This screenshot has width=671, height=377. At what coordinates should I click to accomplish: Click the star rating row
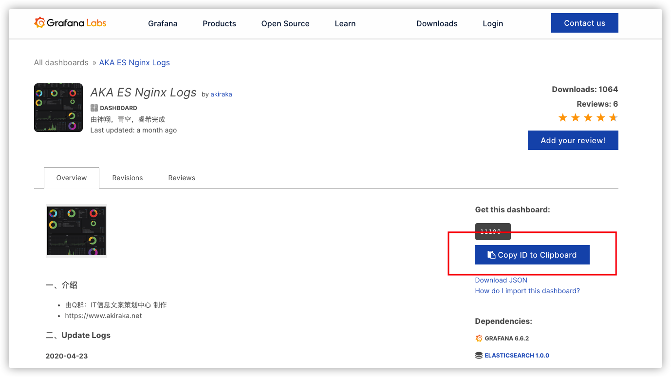pyautogui.click(x=588, y=117)
